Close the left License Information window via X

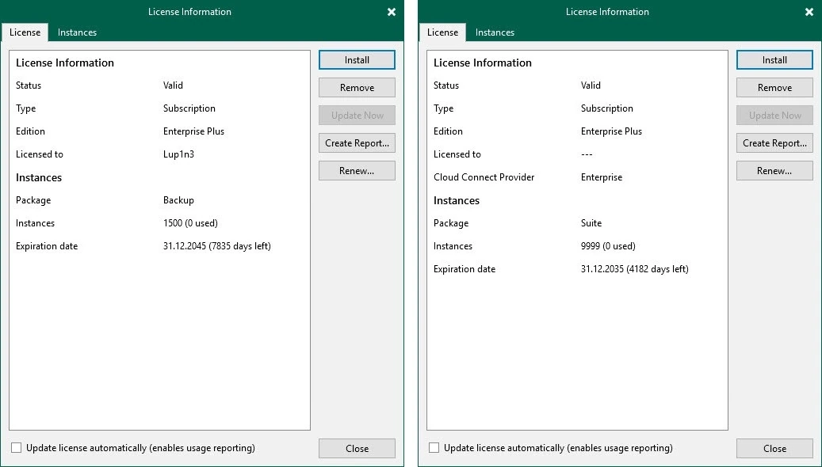(x=392, y=12)
